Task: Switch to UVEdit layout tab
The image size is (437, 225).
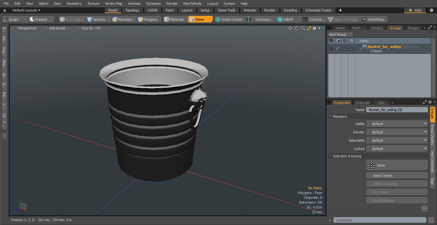Action: click(x=153, y=10)
